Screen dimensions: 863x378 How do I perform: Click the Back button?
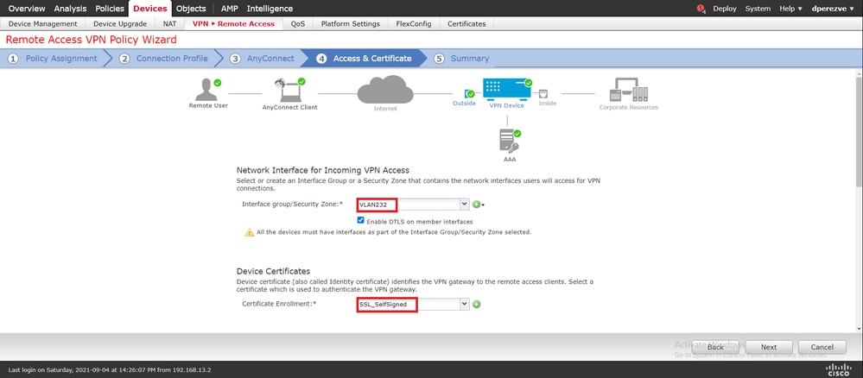tap(715, 347)
